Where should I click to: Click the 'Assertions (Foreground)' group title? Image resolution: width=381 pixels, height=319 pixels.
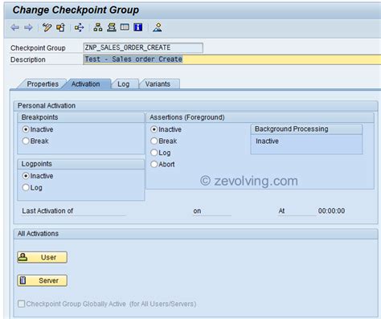coord(187,117)
